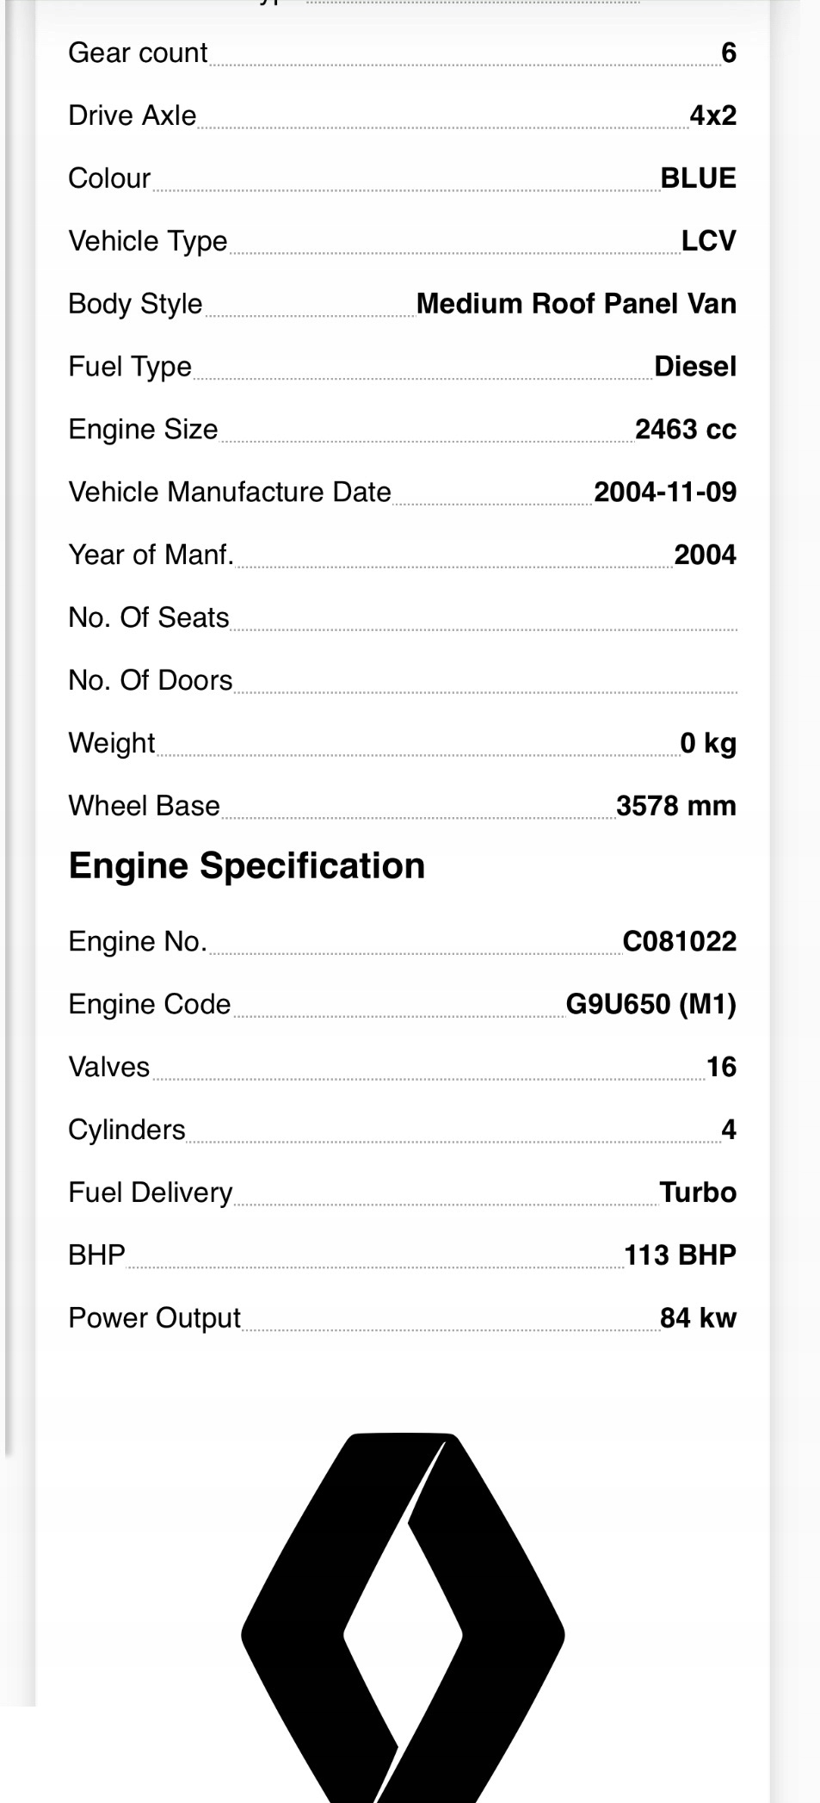
Task: Click the manufacture date 2004-11-09
Action: 665,493
